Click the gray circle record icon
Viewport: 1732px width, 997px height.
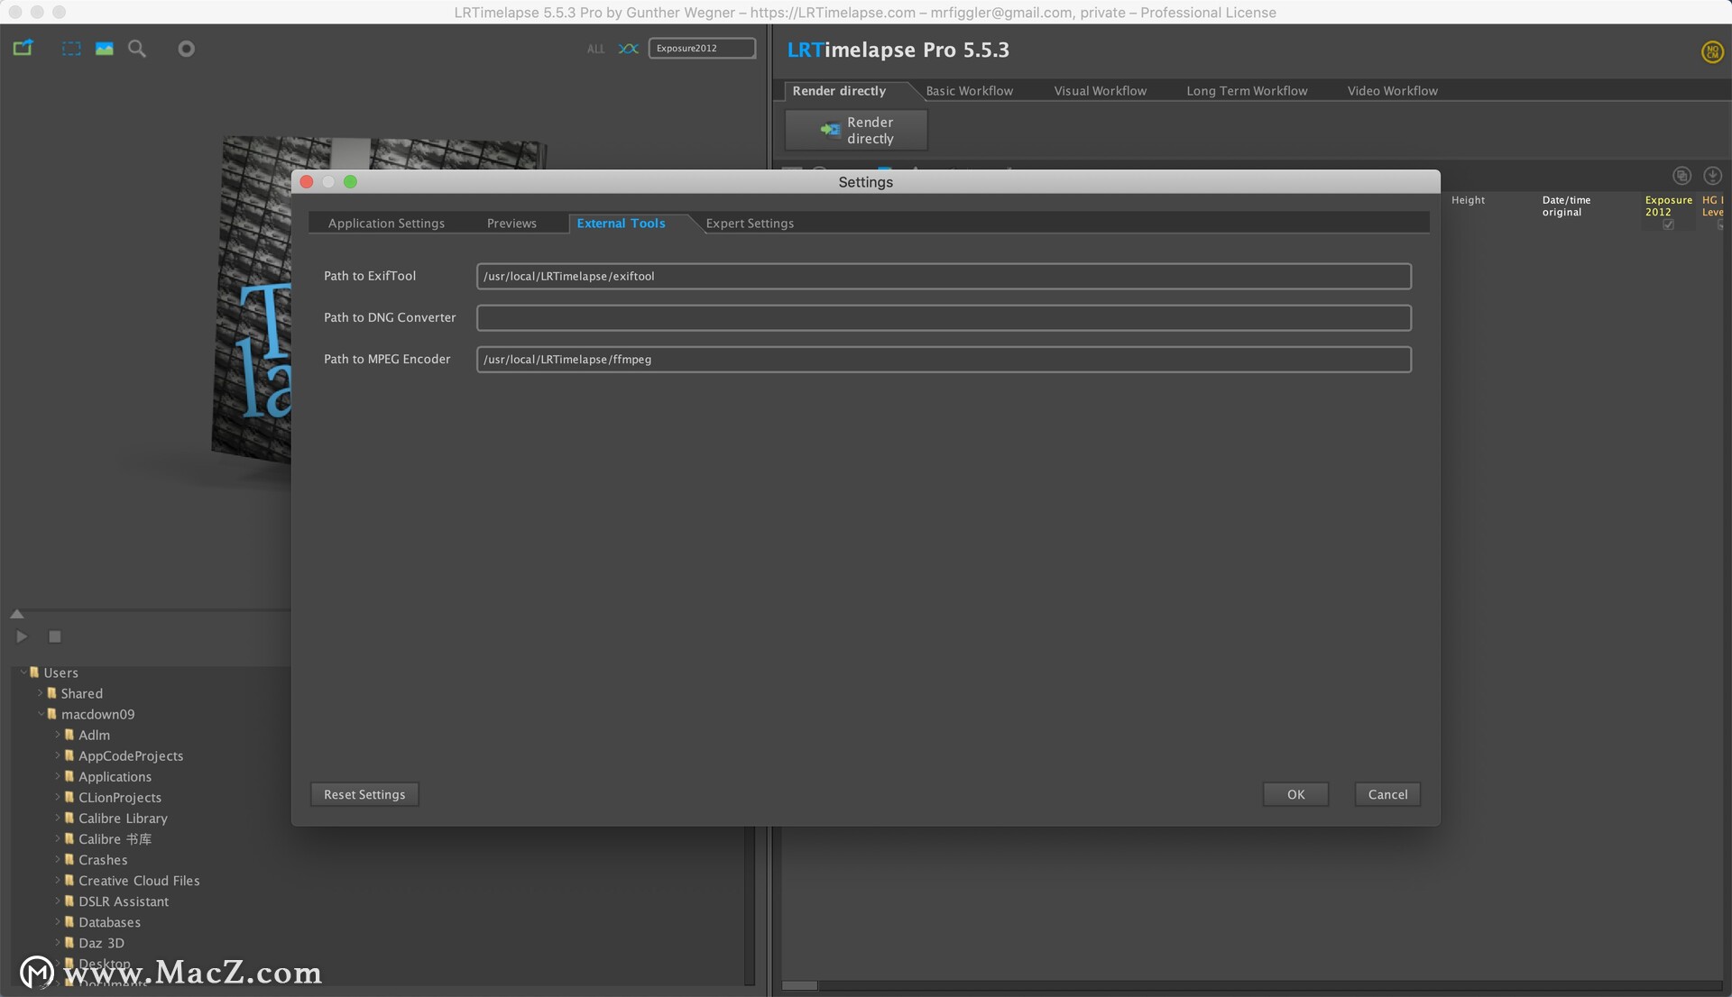point(186,49)
